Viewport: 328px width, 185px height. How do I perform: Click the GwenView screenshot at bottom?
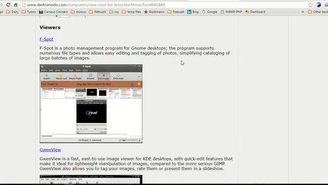91,179
